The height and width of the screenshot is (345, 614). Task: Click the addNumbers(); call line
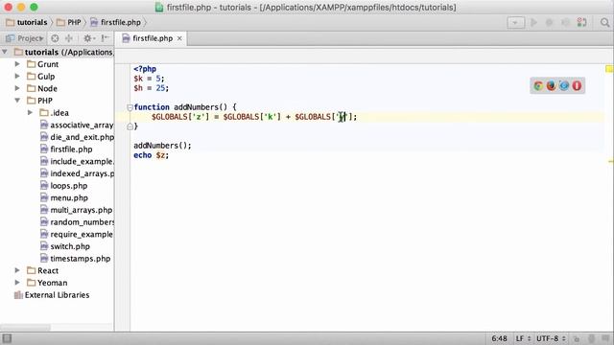pos(162,146)
